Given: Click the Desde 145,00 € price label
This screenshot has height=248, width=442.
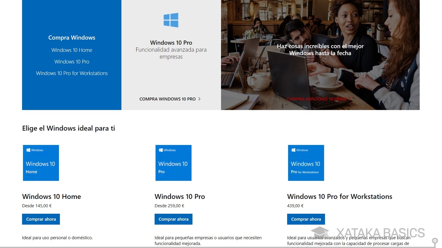Looking at the screenshot, I should tap(37, 206).
